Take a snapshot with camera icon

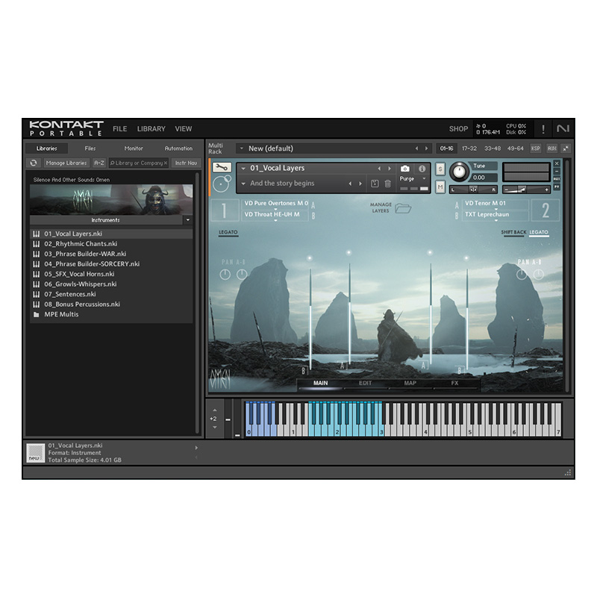(404, 169)
